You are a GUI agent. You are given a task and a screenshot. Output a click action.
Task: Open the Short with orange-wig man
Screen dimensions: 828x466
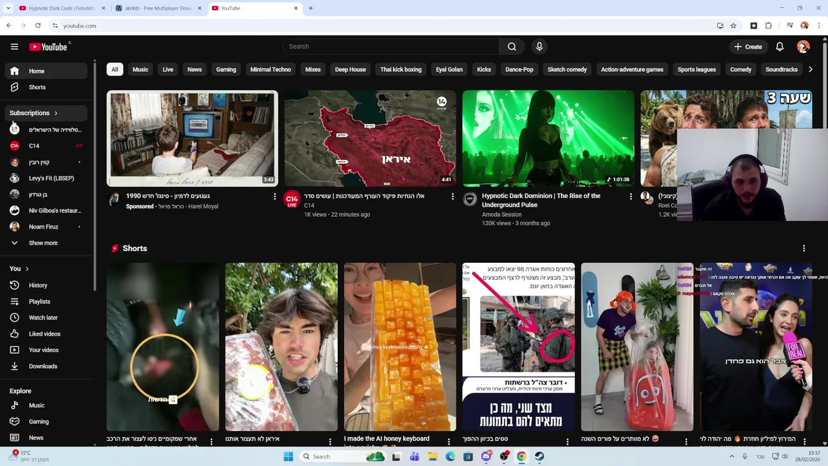(637, 347)
